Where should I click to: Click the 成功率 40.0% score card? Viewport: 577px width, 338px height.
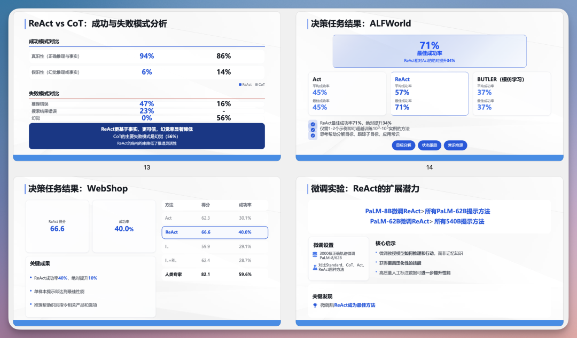124,227
